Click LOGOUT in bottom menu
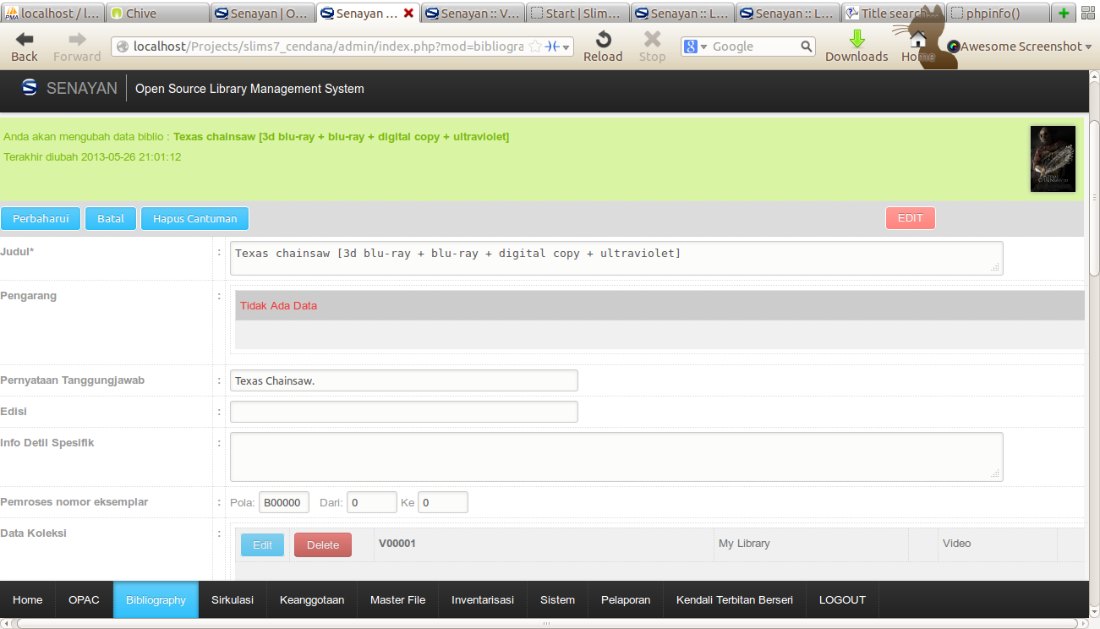The image size is (1100, 629). tap(842, 599)
